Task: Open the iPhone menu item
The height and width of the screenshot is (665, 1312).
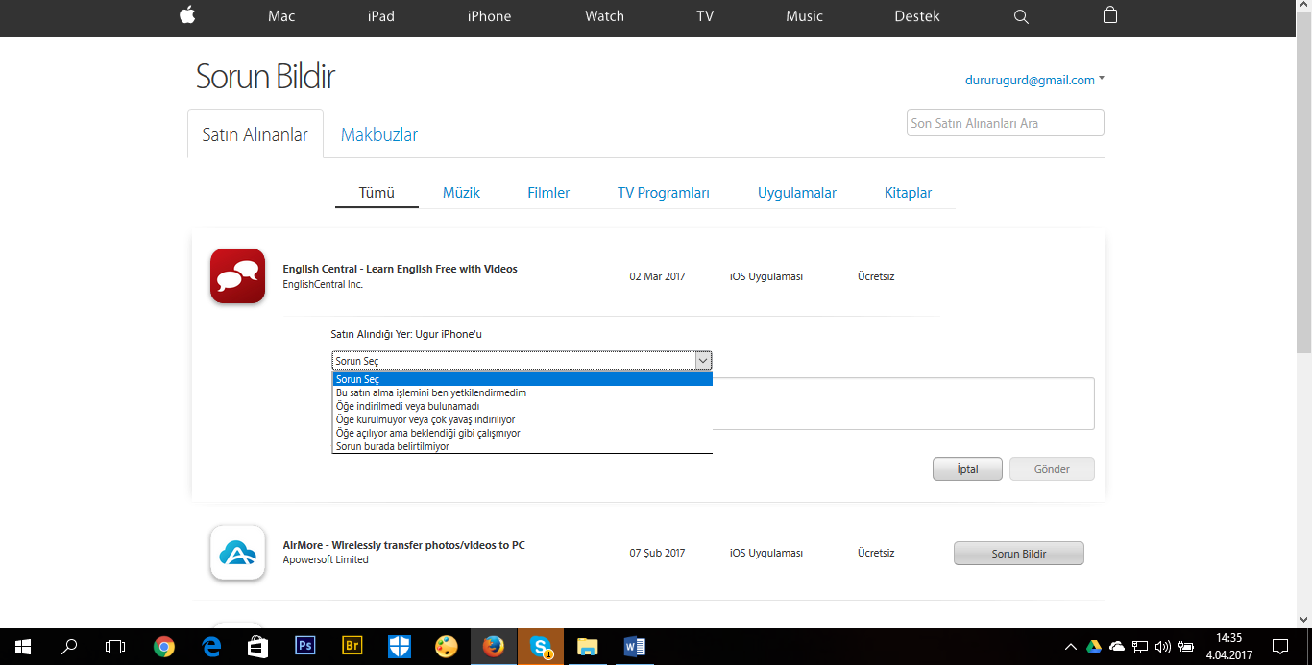Action: pyautogui.click(x=489, y=16)
